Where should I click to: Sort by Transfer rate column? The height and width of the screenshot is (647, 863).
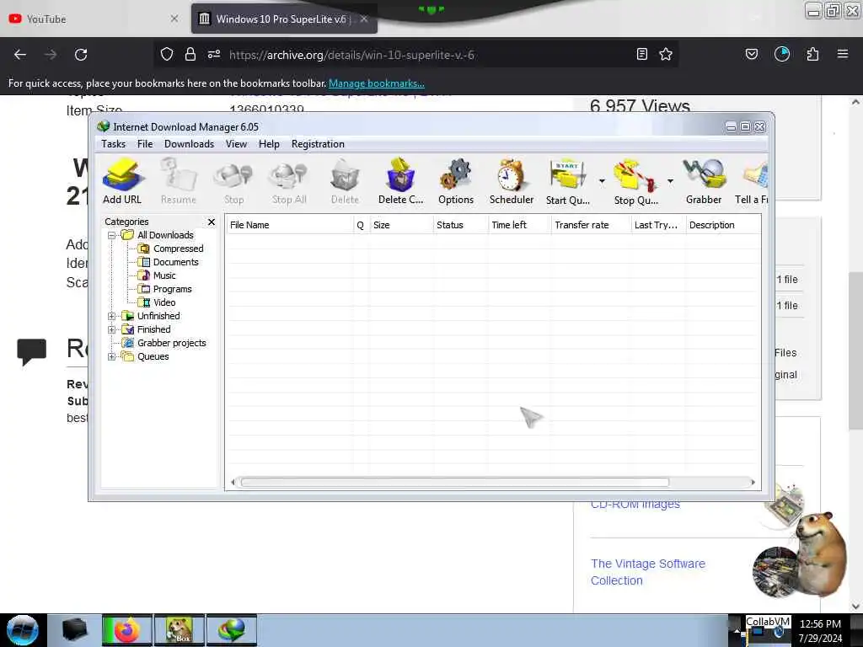591,225
